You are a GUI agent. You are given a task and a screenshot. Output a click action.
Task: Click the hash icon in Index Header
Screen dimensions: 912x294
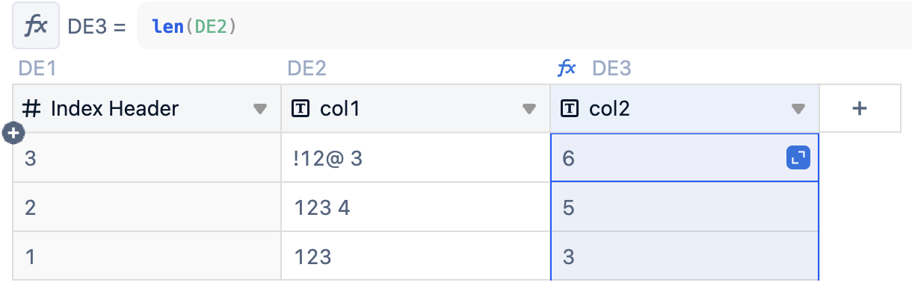pyautogui.click(x=31, y=109)
